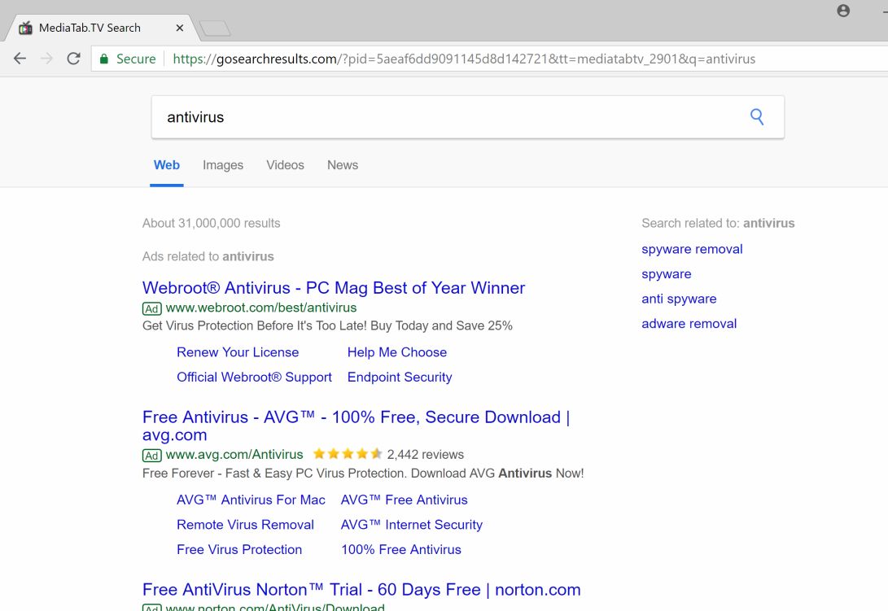
Task: Click the spyware removal related search
Action: point(692,249)
